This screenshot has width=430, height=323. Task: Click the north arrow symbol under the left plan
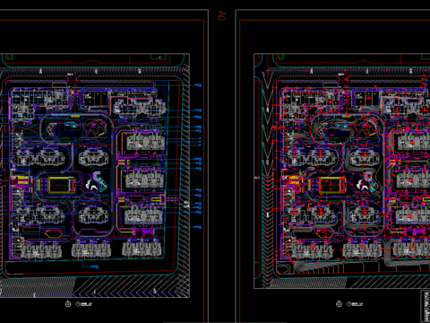pos(68,304)
